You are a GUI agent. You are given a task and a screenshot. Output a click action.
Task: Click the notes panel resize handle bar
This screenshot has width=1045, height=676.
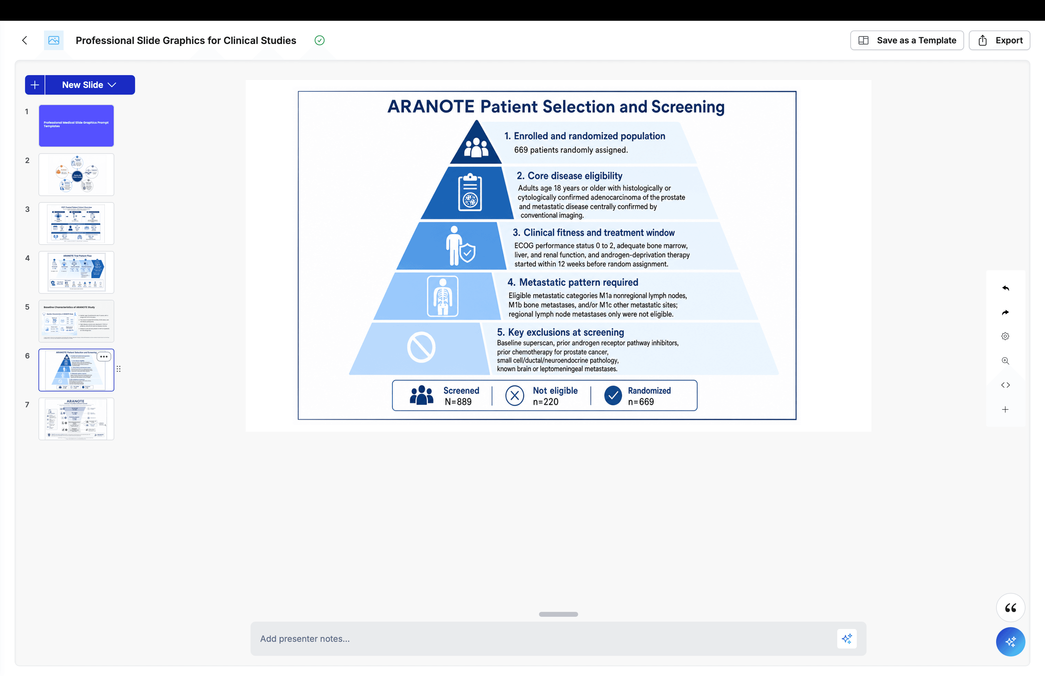pyautogui.click(x=559, y=614)
